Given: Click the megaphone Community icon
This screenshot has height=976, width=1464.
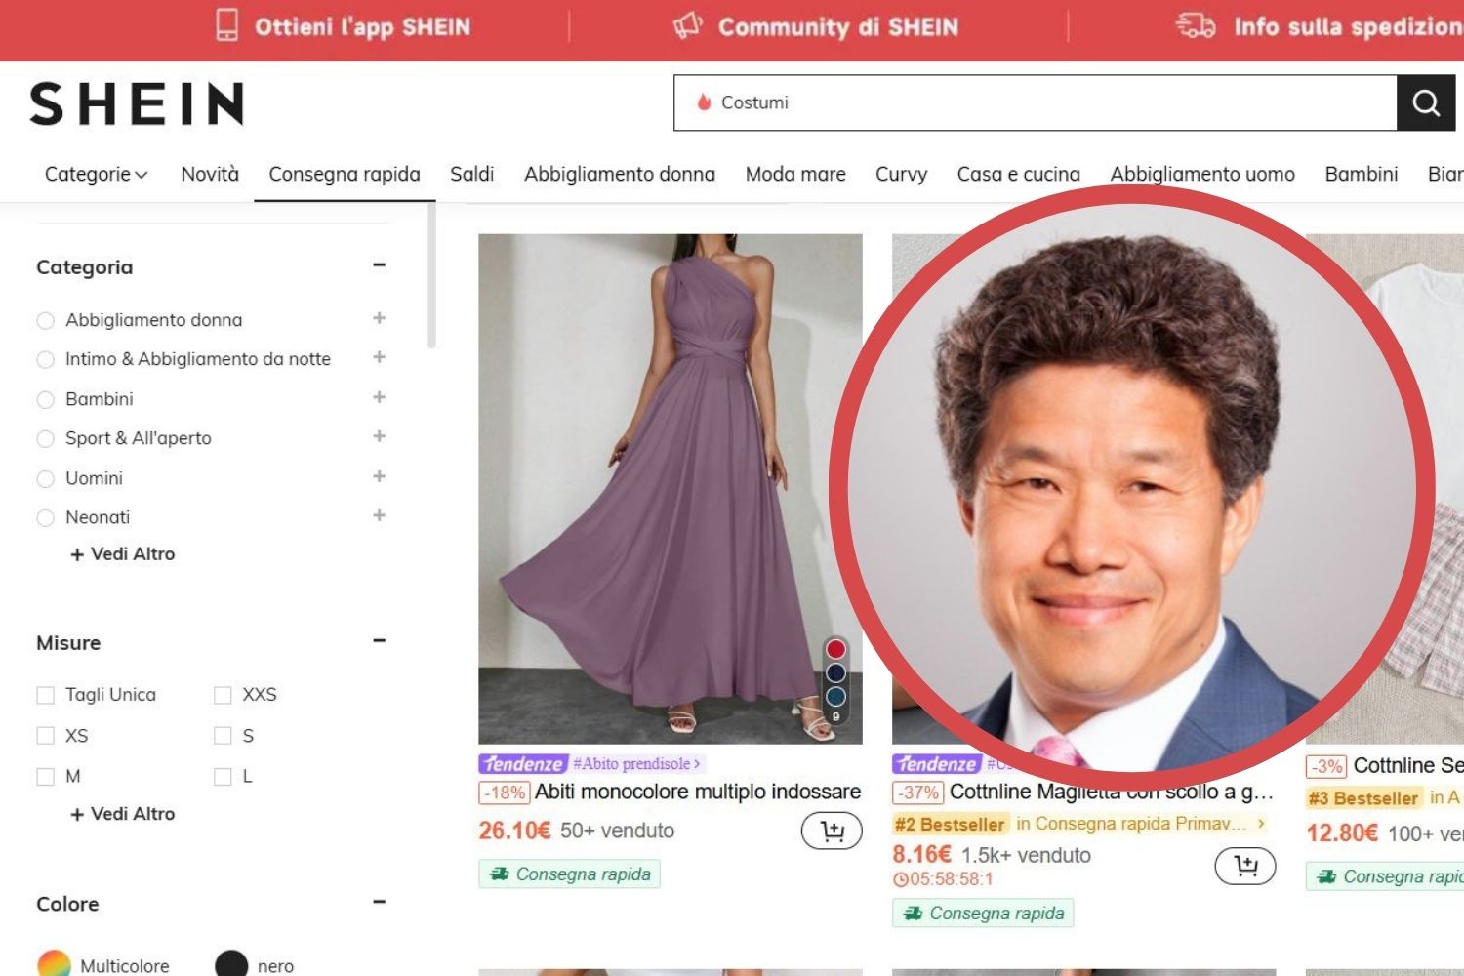Looking at the screenshot, I should click(688, 25).
